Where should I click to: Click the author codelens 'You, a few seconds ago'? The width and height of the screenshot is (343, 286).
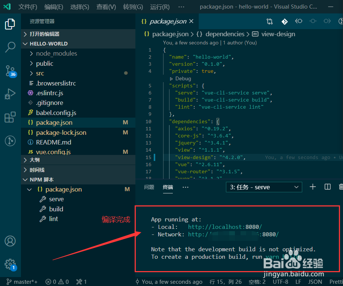coord(191,43)
